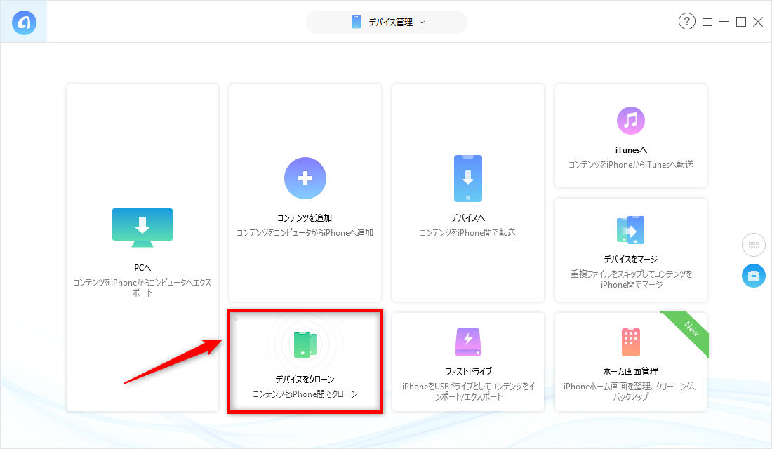The height and width of the screenshot is (449, 772).
Task: Click the デバイスをマージ phones icon
Action: pos(631,230)
